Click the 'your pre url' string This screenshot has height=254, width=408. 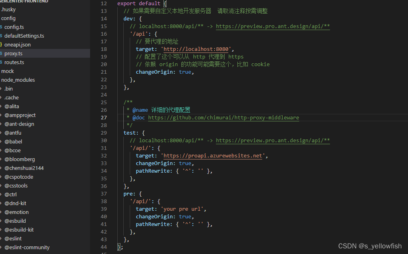(x=182, y=209)
